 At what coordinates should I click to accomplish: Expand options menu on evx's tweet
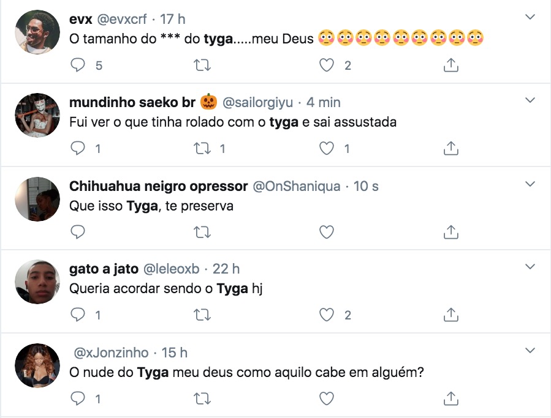[530, 17]
